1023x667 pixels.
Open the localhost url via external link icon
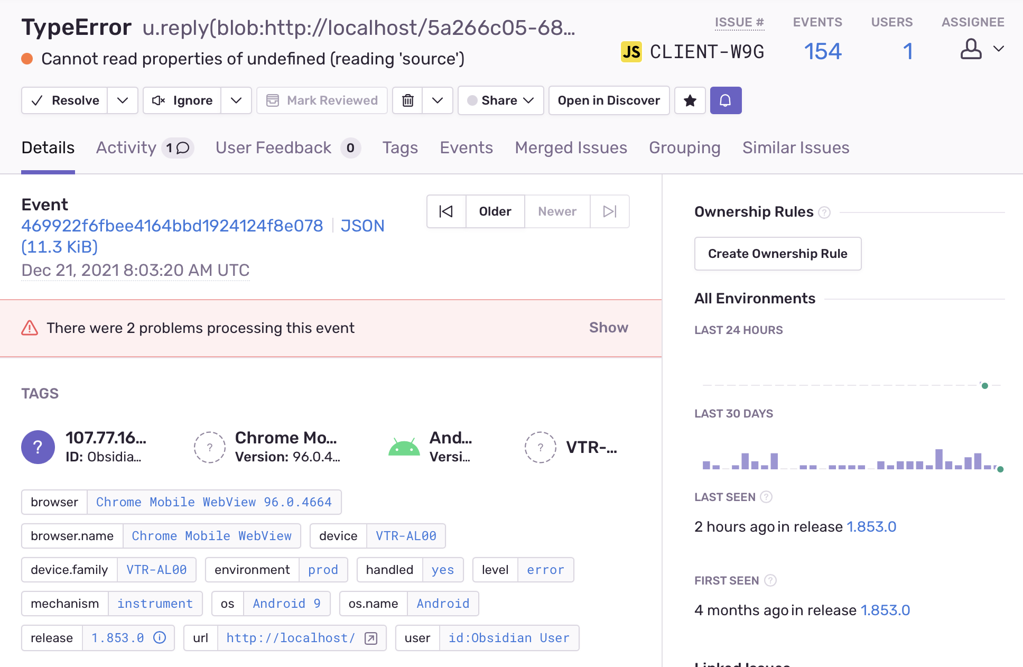[x=370, y=638]
